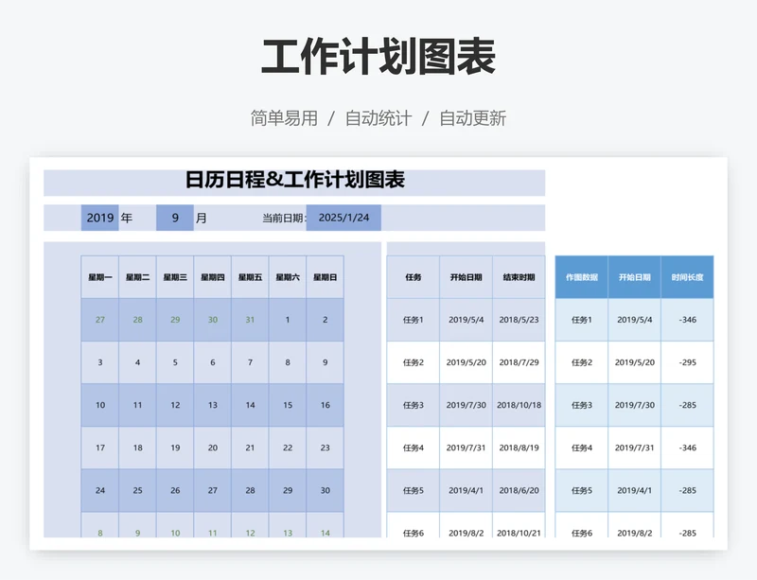Select the 作图数据 header cell
This screenshot has height=580, width=757.
pyautogui.click(x=581, y=277)
